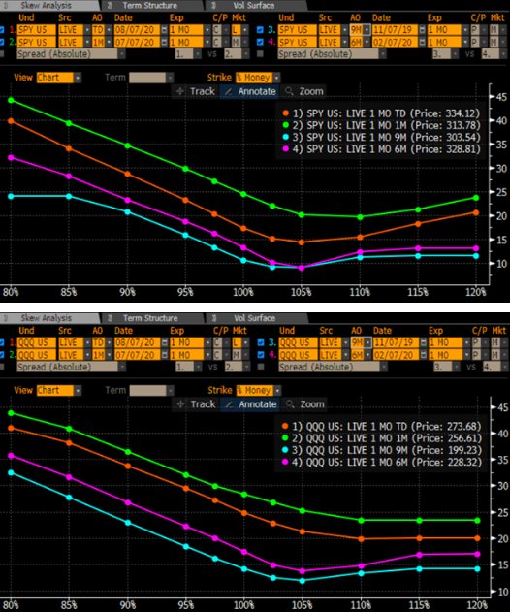Open calendar icon beside SPY date 07/07/20
The width and height of the screenshot is (510, 612).
(x=164, y=42)
